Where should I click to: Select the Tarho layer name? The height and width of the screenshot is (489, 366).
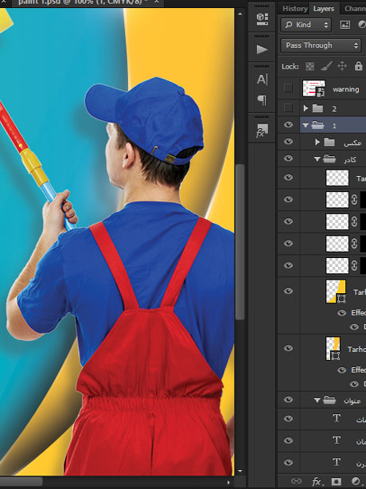click(356, 349)
